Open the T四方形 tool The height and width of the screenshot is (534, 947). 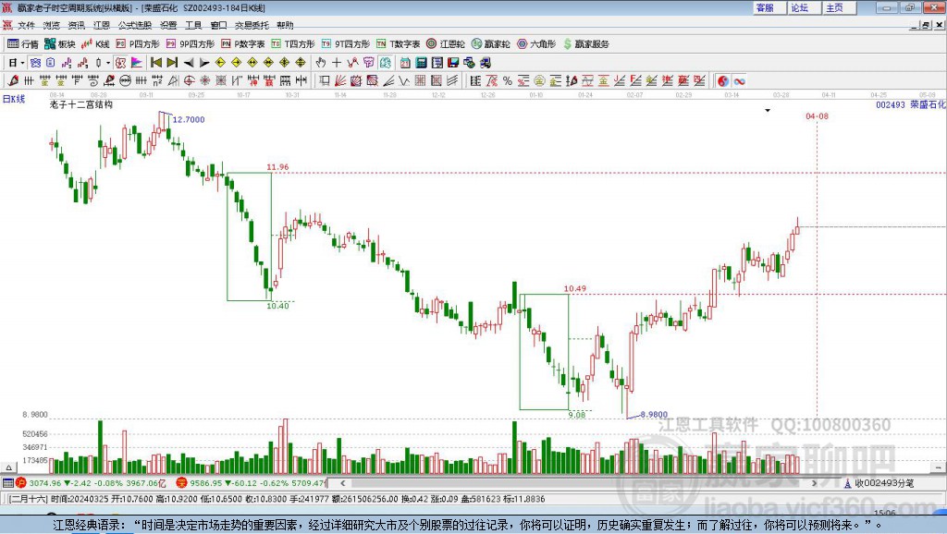[x=293, y=44]
